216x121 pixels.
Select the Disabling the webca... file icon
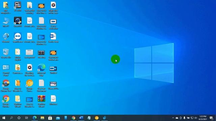point(29,70)
